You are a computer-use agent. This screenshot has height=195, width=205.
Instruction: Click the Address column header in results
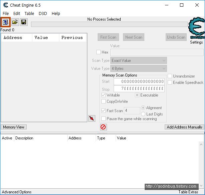(x=16, y=38)
